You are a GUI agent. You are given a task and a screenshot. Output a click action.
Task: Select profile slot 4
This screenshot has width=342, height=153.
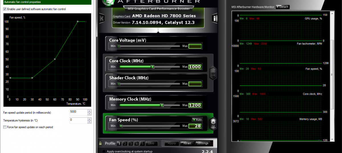pos(137,143)
